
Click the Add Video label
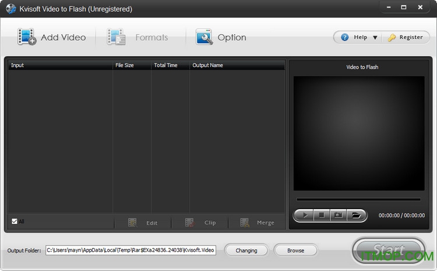coord(64,37)
